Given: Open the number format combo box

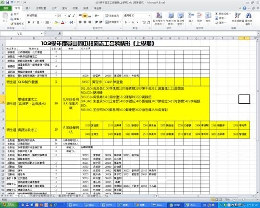Looking at the screenshot, I should 137,15.
